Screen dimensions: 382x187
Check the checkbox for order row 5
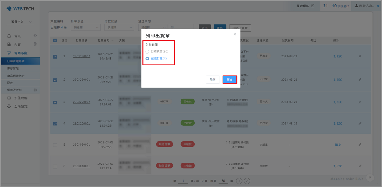tap(55, 145)
